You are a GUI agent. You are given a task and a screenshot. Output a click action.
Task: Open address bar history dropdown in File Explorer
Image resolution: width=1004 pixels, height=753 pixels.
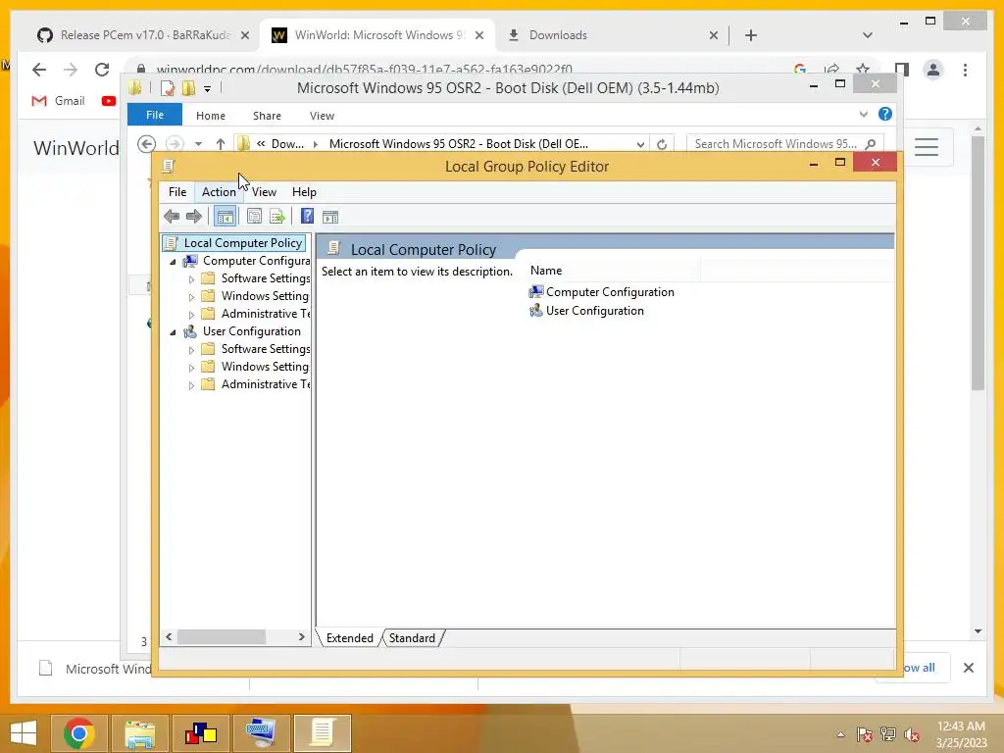point(640,145)
